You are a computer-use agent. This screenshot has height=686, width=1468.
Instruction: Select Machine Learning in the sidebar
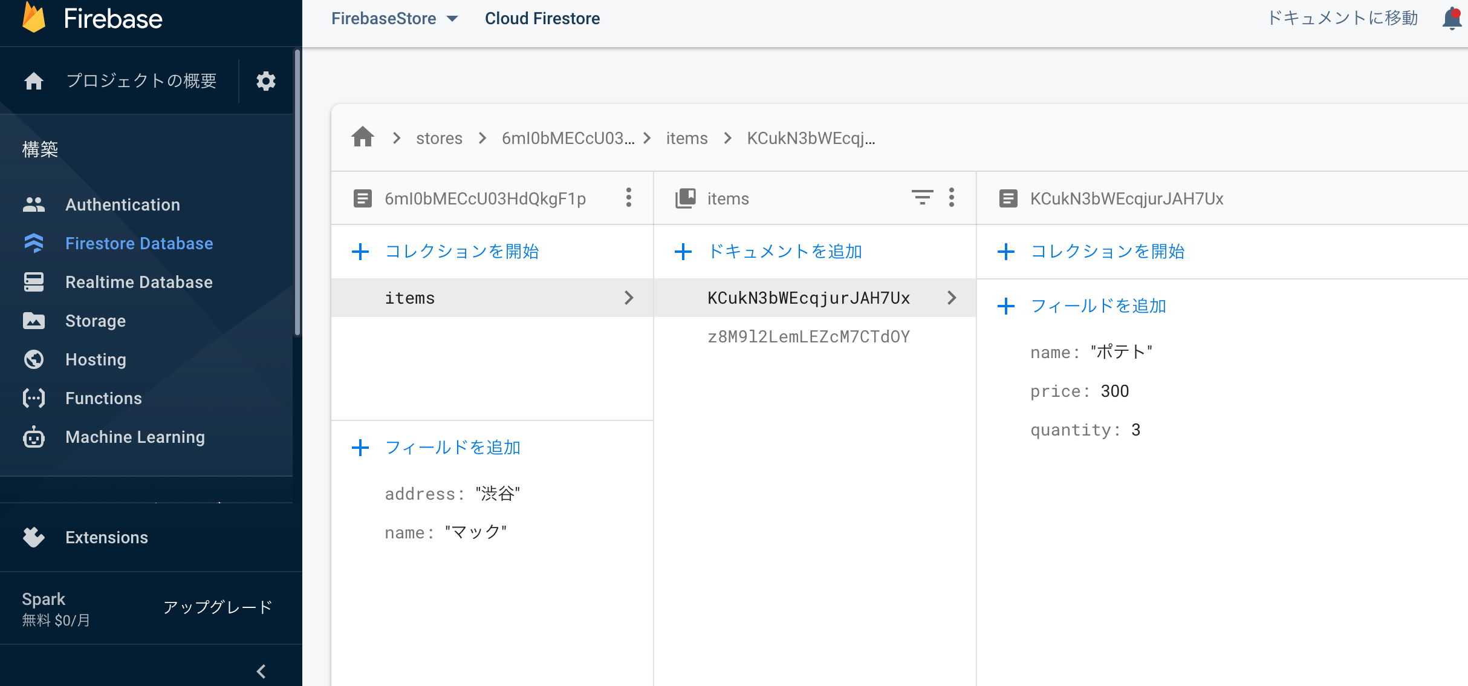click(134, 437)
